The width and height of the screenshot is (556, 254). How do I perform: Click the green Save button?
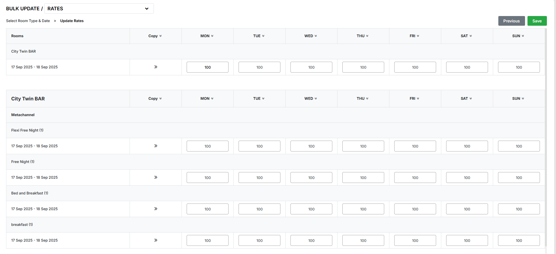pyautogui.click(x=537, y=21)
